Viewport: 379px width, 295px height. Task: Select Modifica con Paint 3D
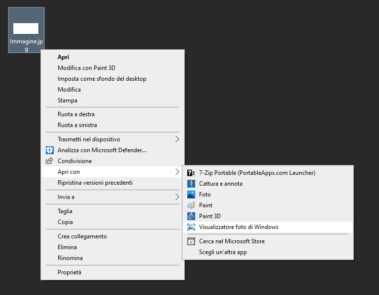pyautogui.click(x=113, y=68)
